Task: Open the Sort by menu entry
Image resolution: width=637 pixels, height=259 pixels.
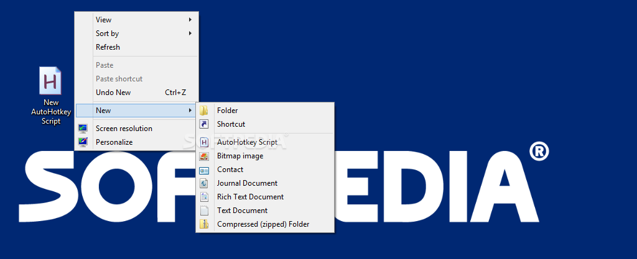Action: click(x=136, y=34)
